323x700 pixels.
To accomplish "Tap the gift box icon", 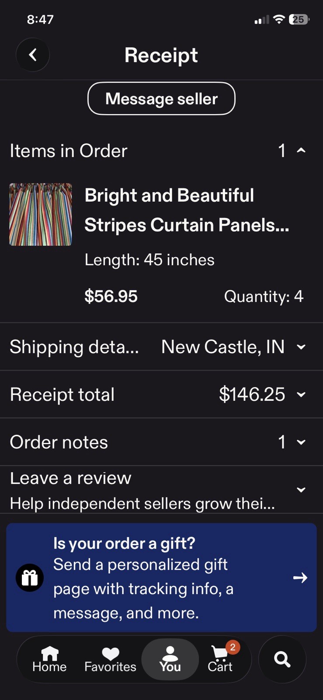I will [x=30, y=577].
